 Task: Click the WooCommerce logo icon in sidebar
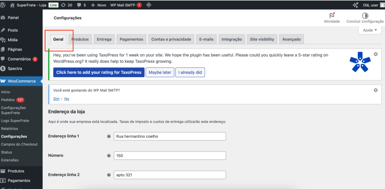[3, 81]
